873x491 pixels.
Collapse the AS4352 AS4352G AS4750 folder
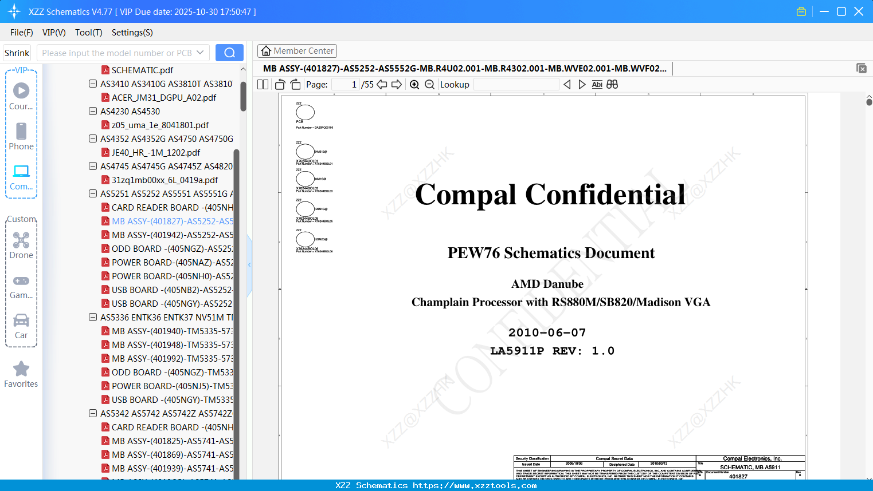tap(93, 138)
